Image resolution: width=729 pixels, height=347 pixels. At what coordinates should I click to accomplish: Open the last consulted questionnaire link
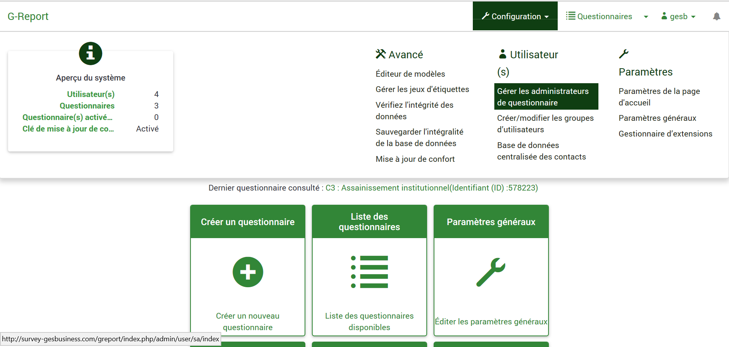click(x=431, y=188)
